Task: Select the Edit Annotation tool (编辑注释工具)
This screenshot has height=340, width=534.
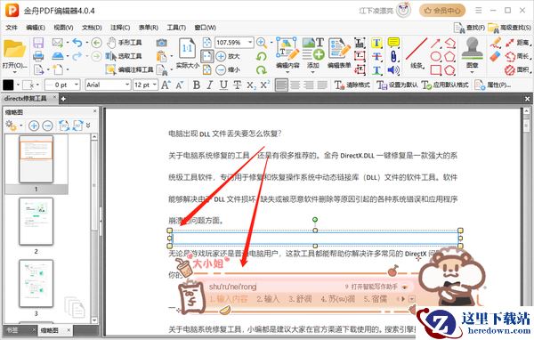Action: pyautogui.click(x=129, y=69)
